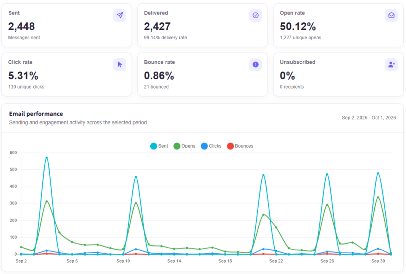Click the open envelope icon on Open rate card
This screenshot has height=274, width=406.
pos(391,15)
